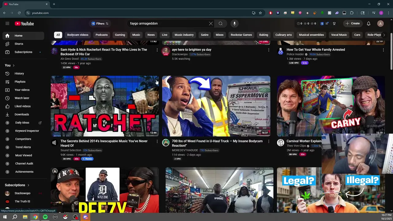The height and width of the screenshot is (221, 393).
Task: Select the All category chip
Action: pyautogui.click(x=58, y=35)
